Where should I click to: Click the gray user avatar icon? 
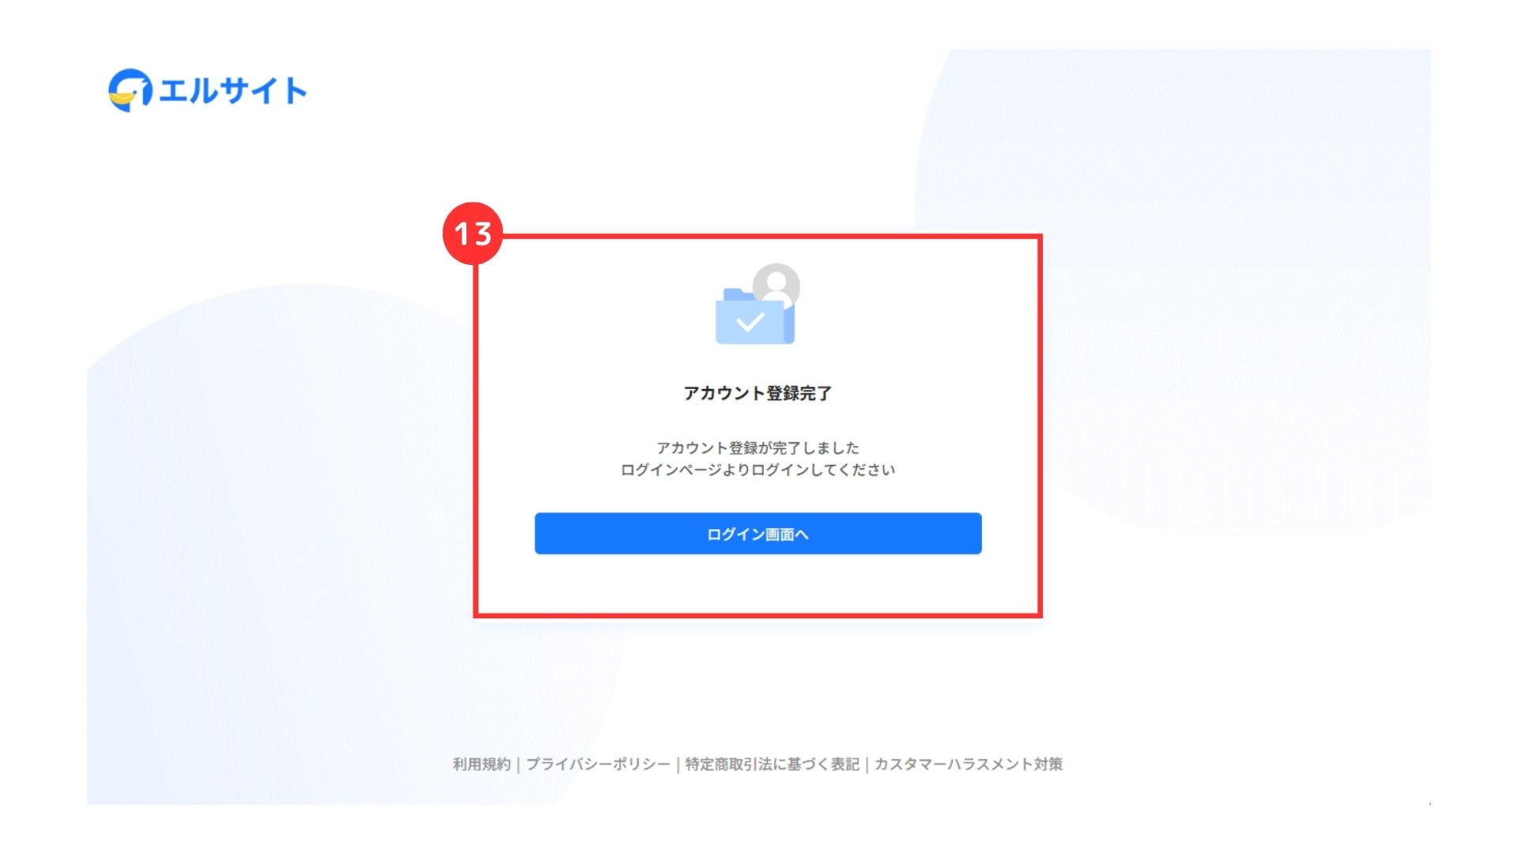pyautogui.click(x=776, y=285)
